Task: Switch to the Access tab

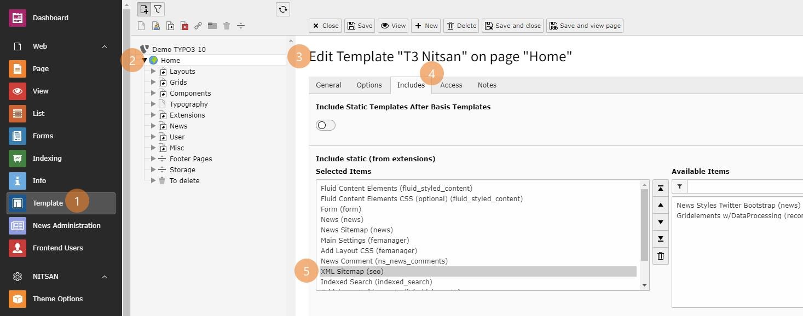Action: 450,85
